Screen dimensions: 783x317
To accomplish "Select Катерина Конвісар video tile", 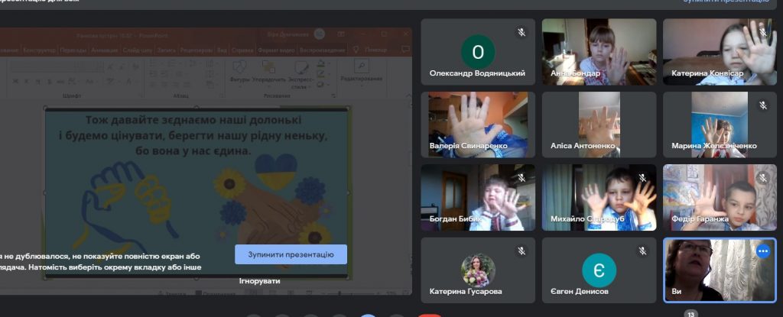I will [720, 52].
